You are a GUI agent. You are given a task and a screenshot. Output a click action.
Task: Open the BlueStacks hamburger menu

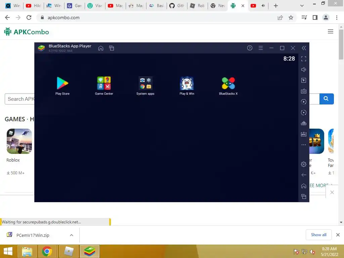261,48
